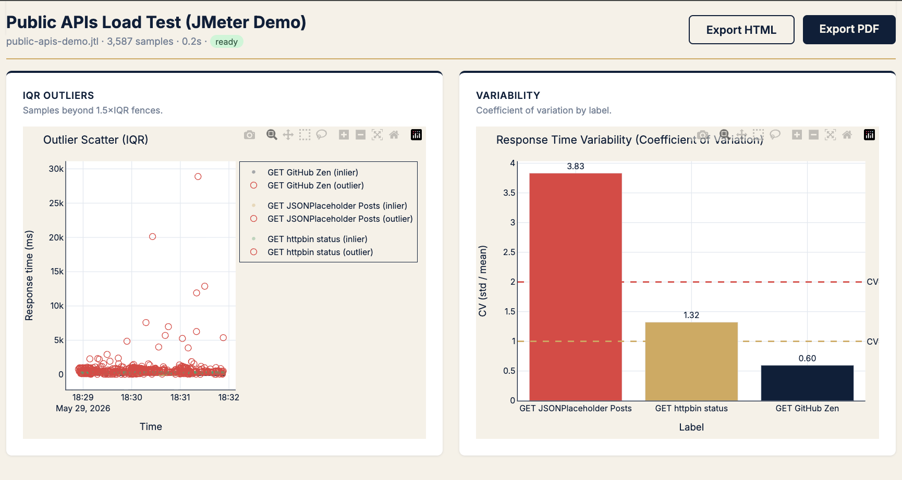Select Pan tool in Outlier Scatter modebar
The height and width of the screenshot is (480, 902).
(288, 135)
